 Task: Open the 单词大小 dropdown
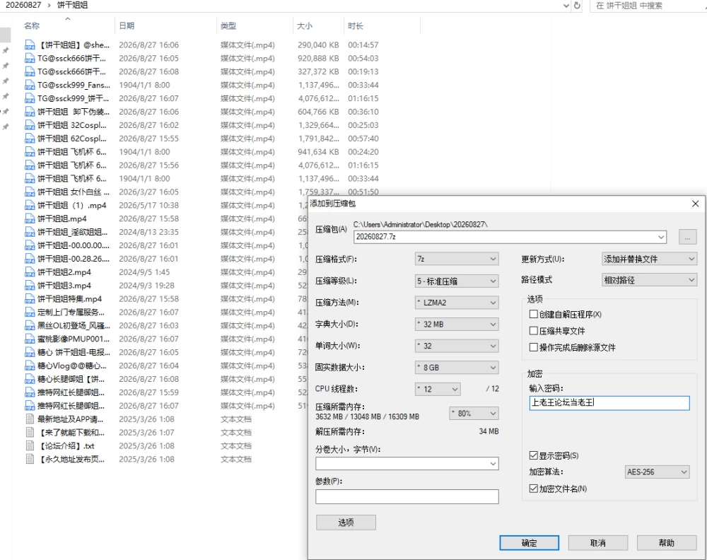coord(457,346)
